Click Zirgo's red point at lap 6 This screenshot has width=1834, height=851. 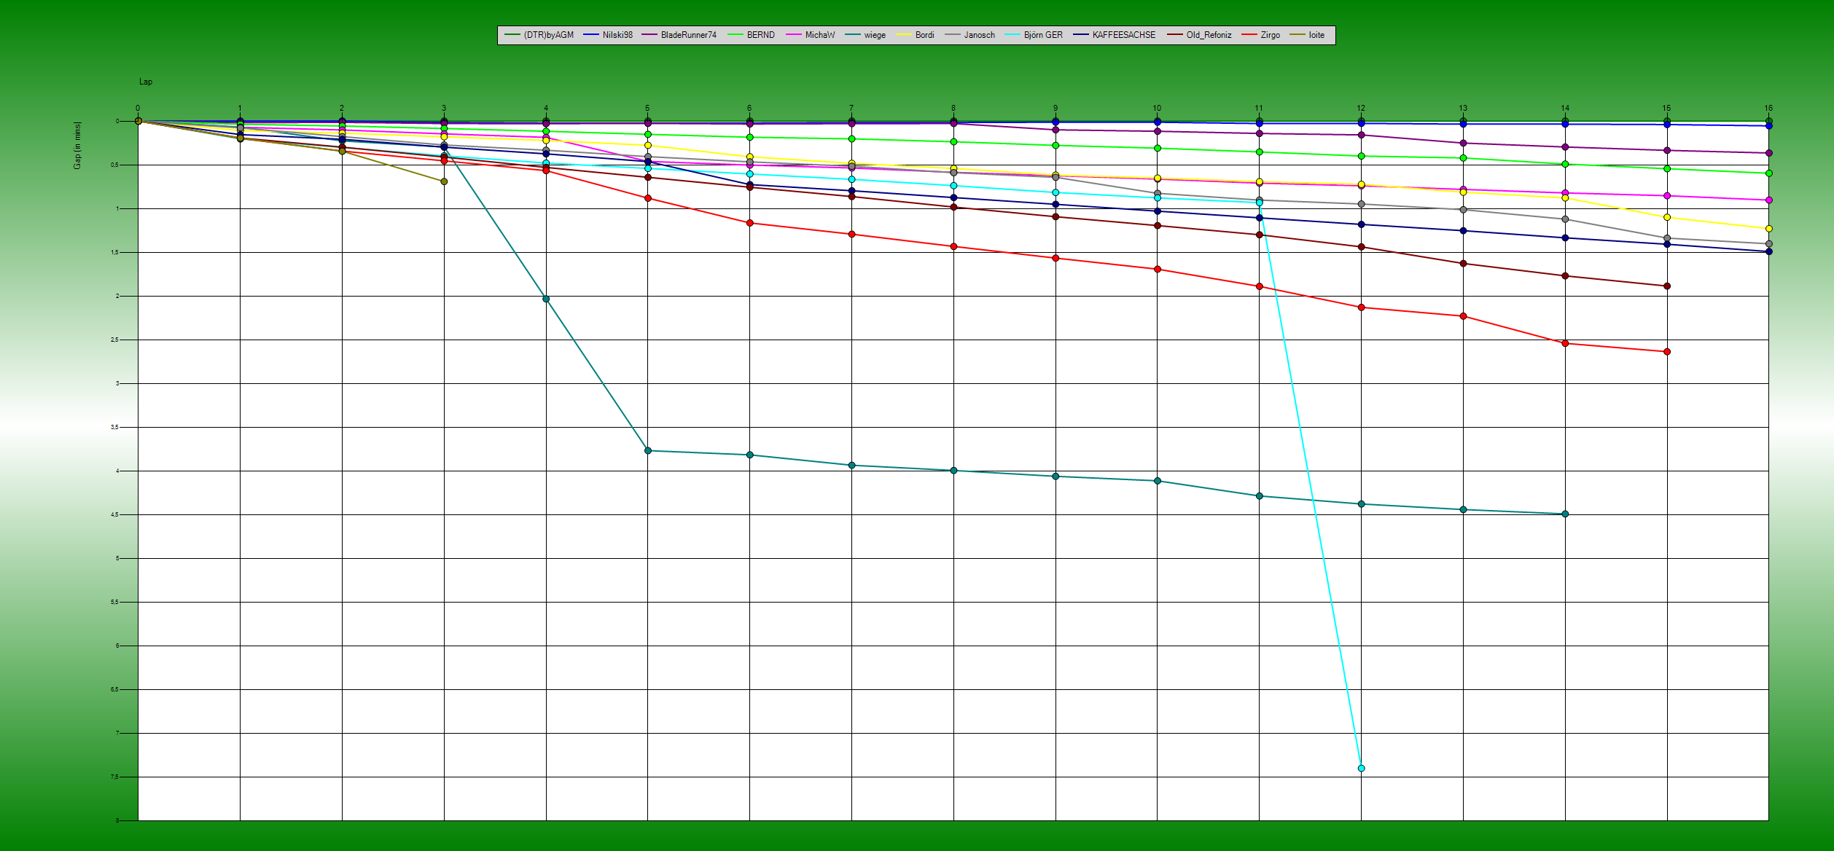click(750, 223)
